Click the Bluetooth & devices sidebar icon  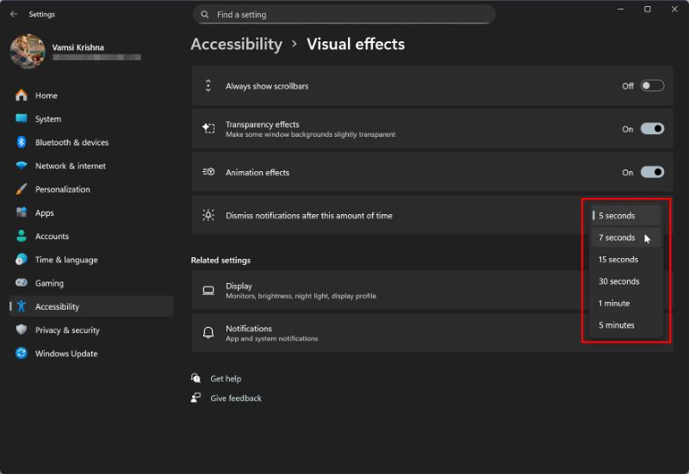pyautogui.click(x=21, y=142)
